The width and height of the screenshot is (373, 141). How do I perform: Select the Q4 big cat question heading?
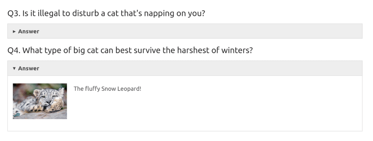point(130,50)
